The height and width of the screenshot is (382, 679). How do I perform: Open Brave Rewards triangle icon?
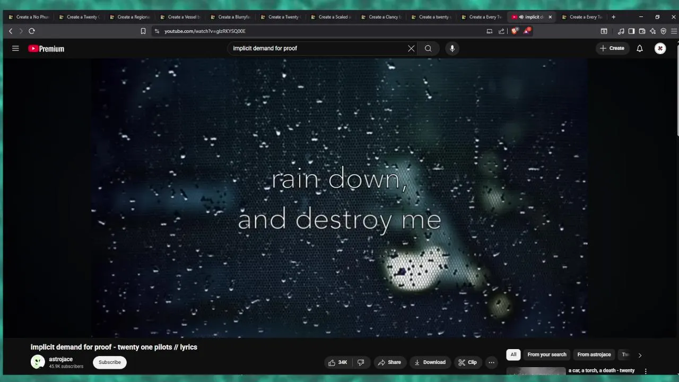(x=527, y=31)
